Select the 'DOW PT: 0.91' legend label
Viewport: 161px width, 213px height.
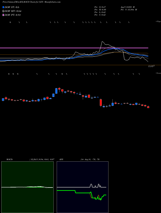(x=13, y=15)
